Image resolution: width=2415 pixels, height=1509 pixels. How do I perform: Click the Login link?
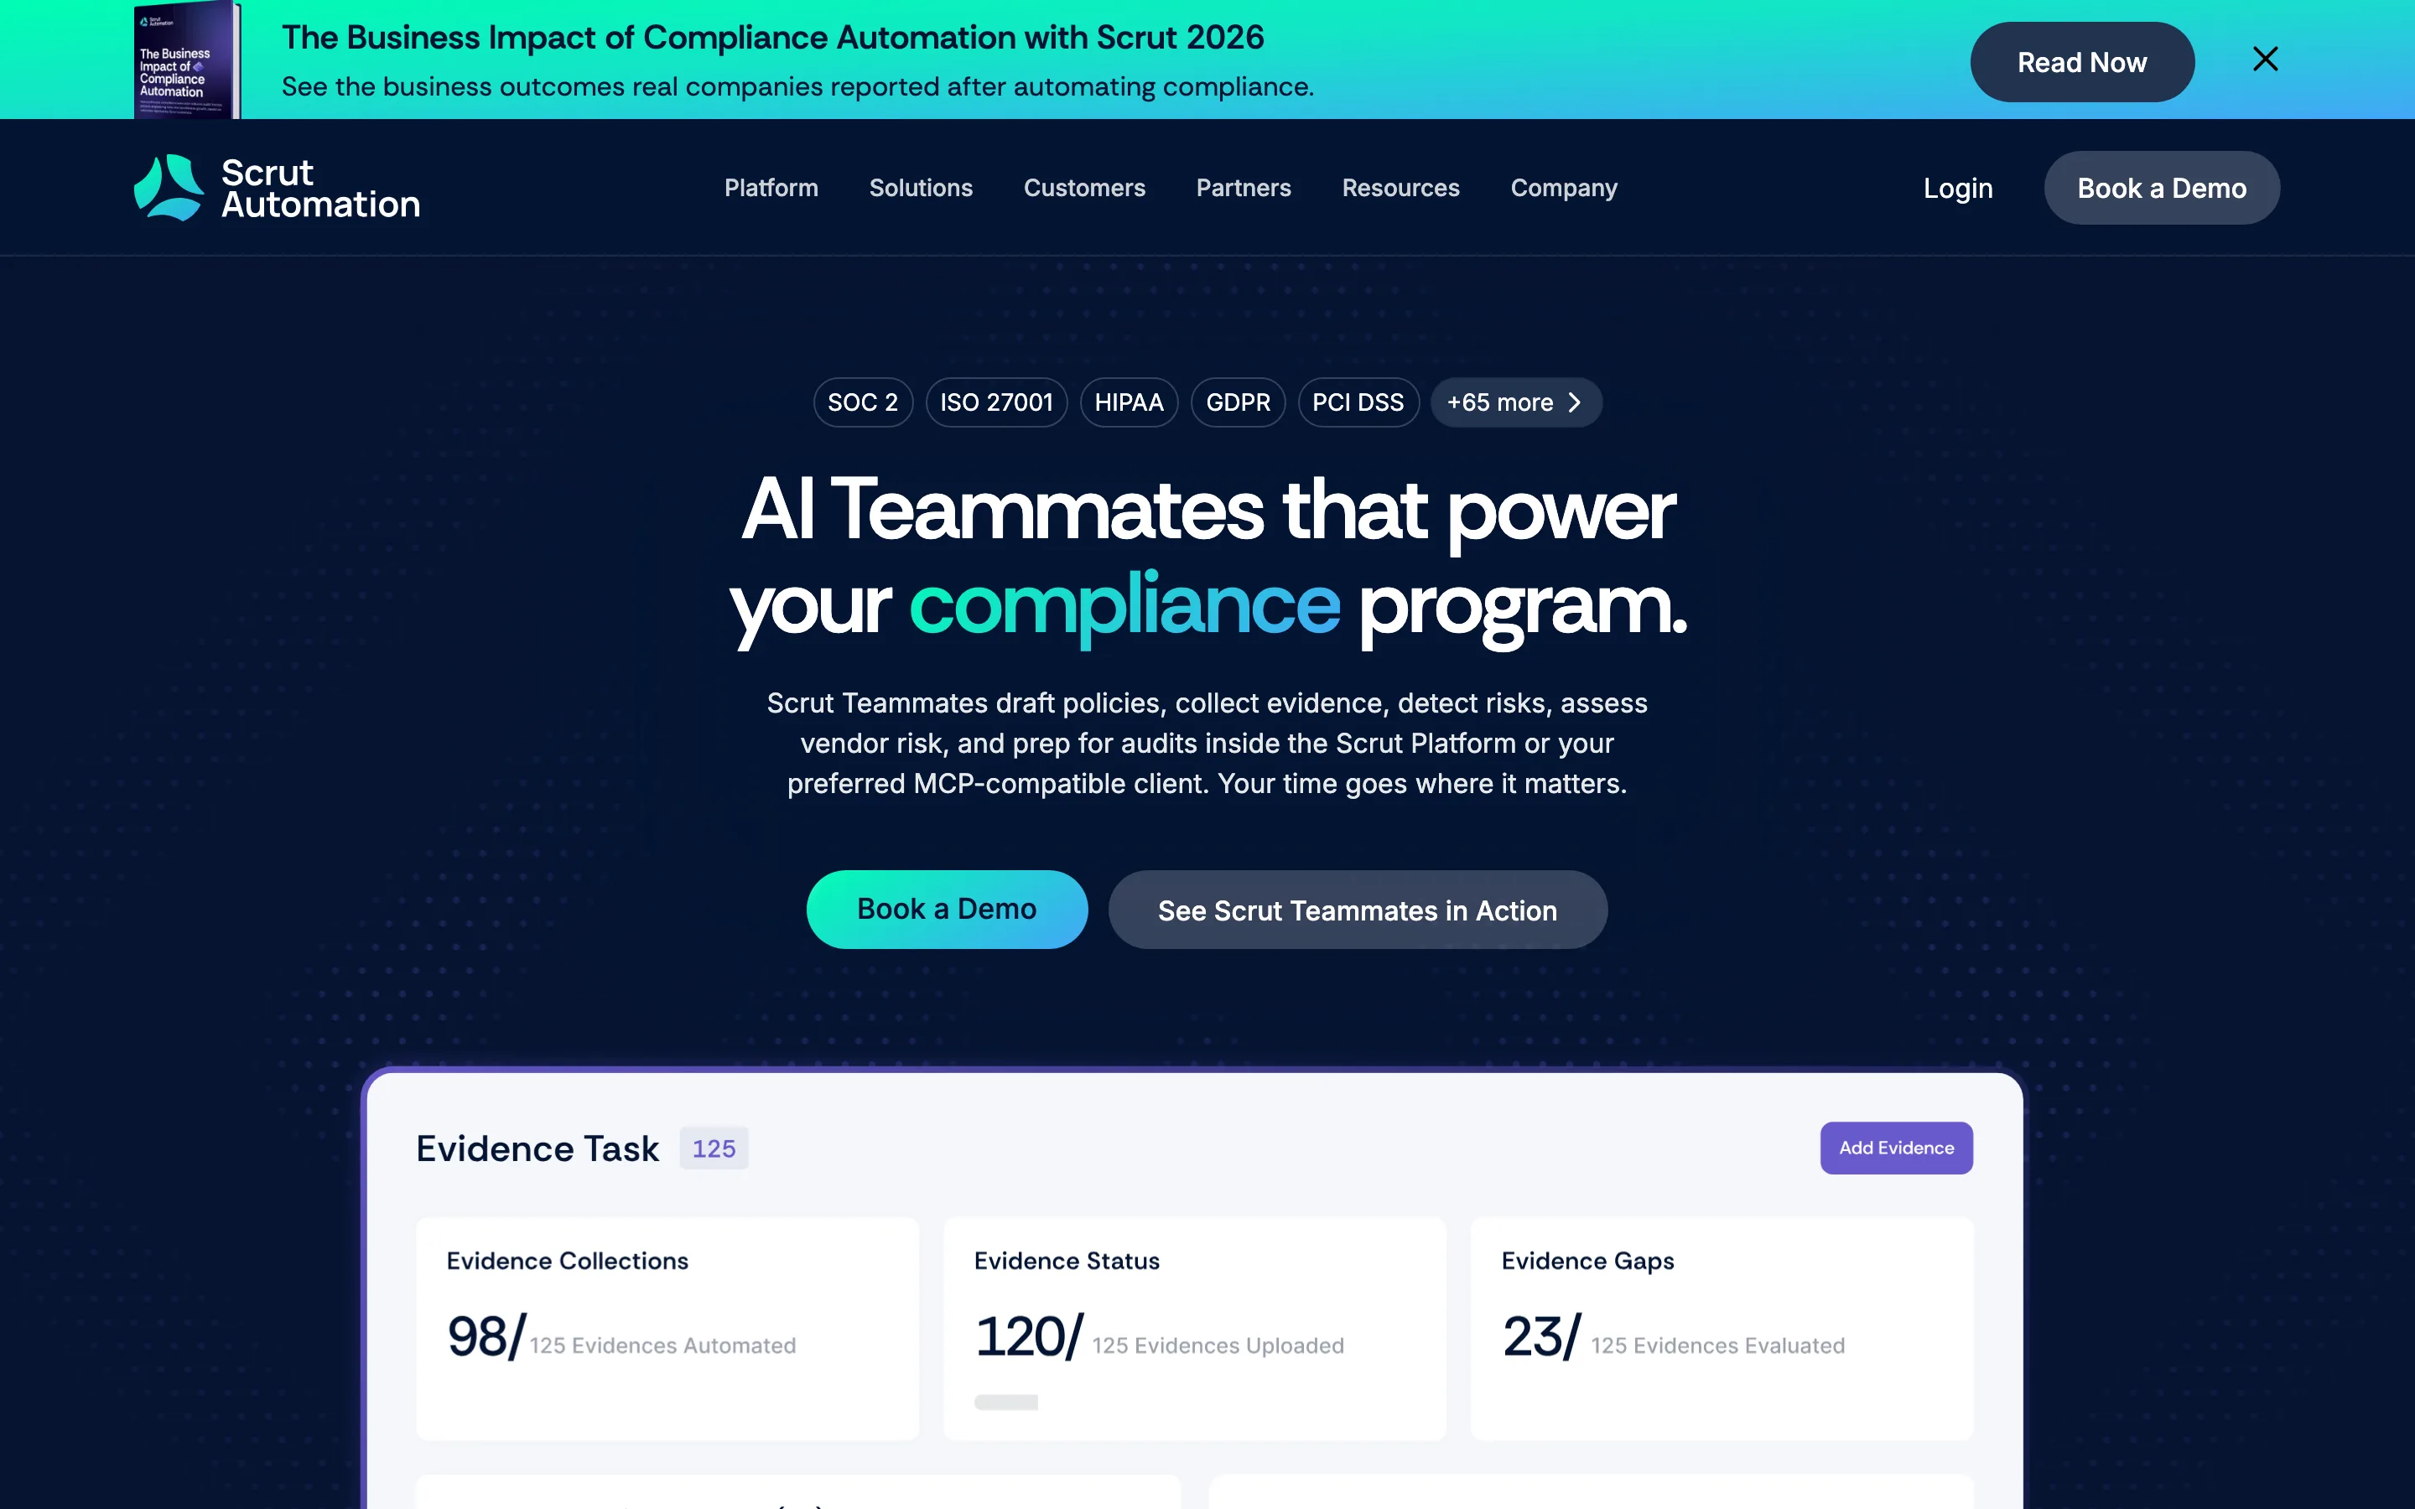pos(1958,188)
